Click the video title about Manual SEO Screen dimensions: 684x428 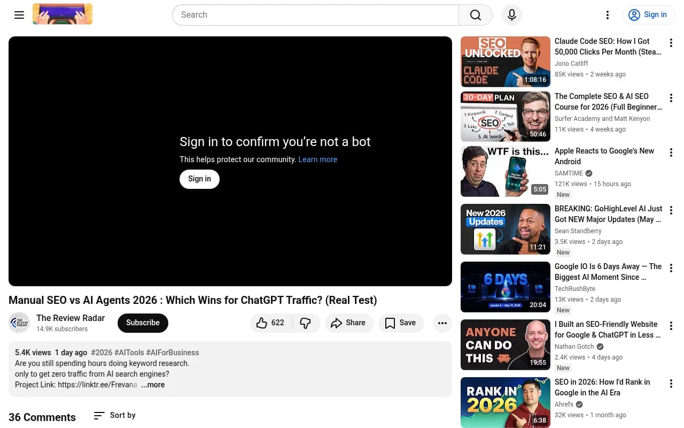point(193,300)
